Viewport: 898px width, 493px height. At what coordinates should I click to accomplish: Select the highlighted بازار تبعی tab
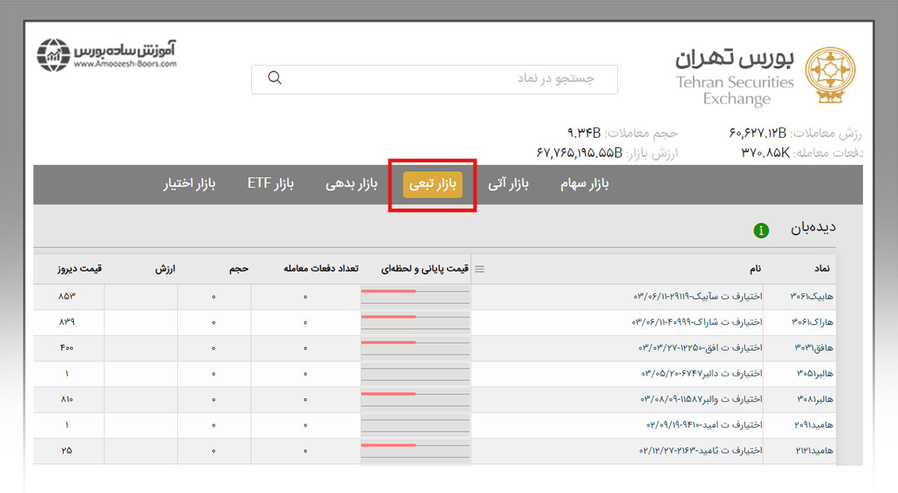point(432,184)
